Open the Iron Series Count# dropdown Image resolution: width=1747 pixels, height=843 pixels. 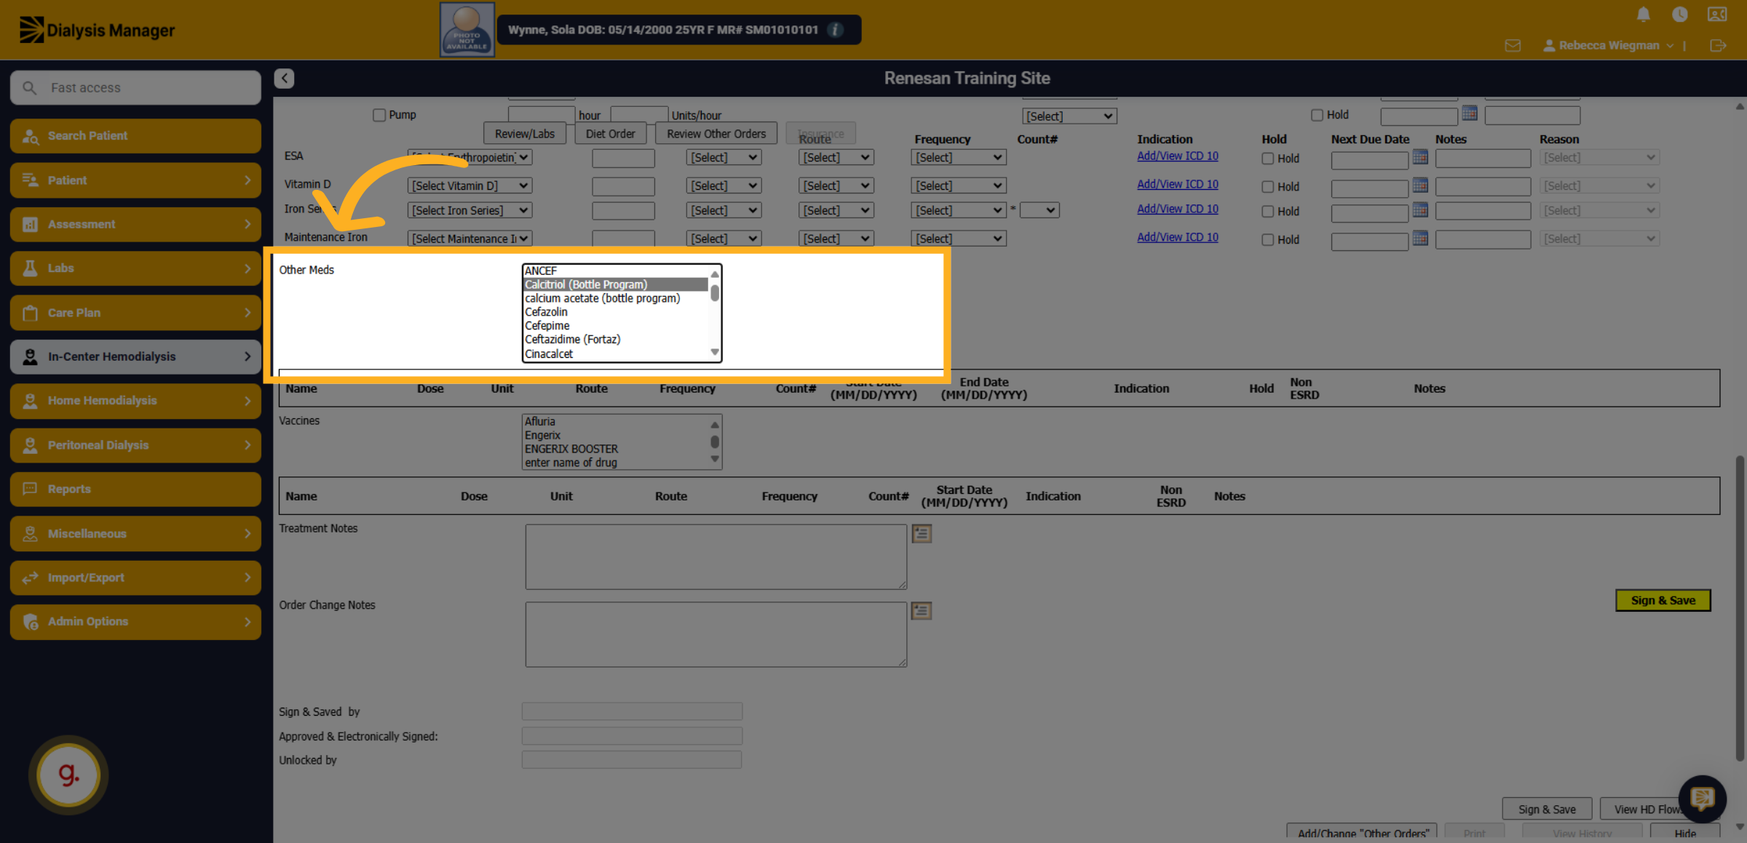1039,210
